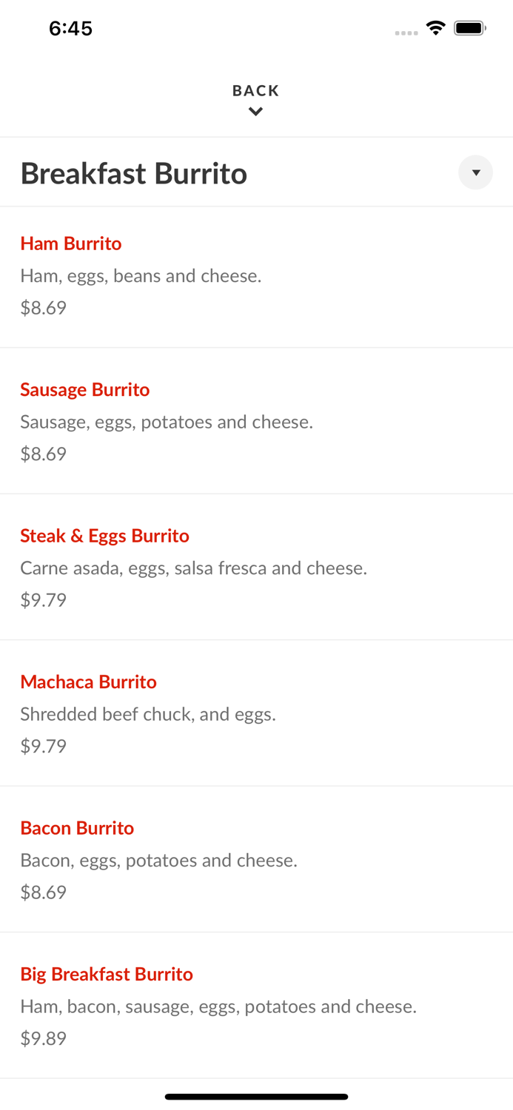Choose the Machaca Burrito
Image resolution: width=513 pixels, height=1110 pixels.
[88, 682]
